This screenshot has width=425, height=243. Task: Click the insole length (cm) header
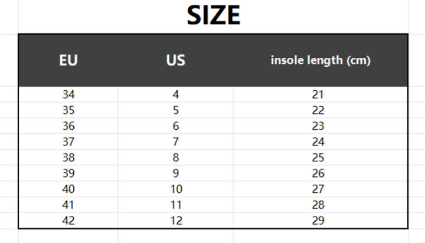click(x=321, y=60)
